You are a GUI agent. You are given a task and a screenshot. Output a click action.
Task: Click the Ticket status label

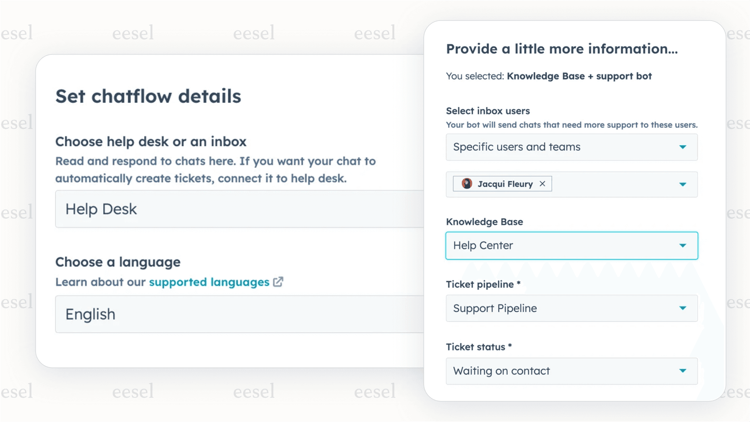(x=478, y=347)
